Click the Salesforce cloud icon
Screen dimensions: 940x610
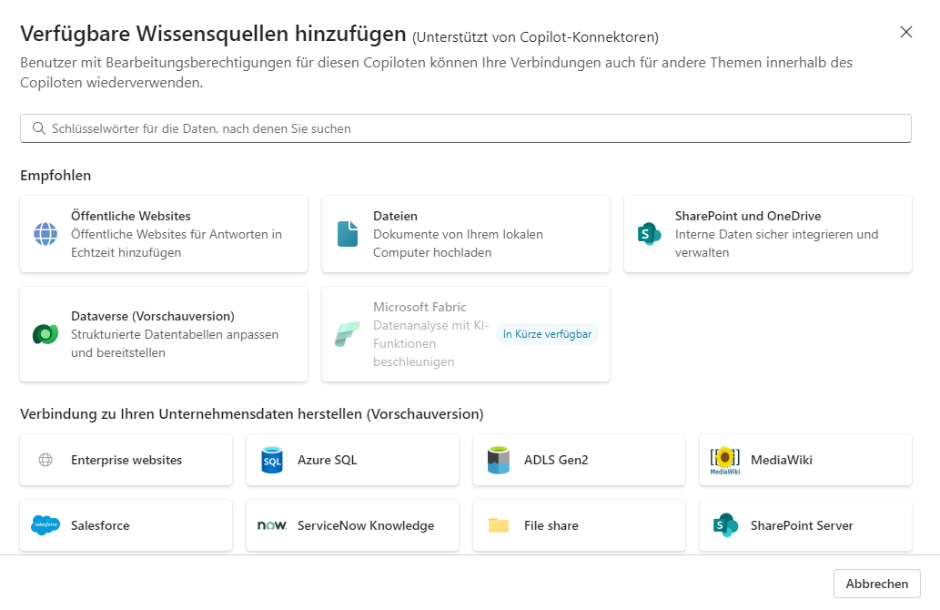coord(45,525)
